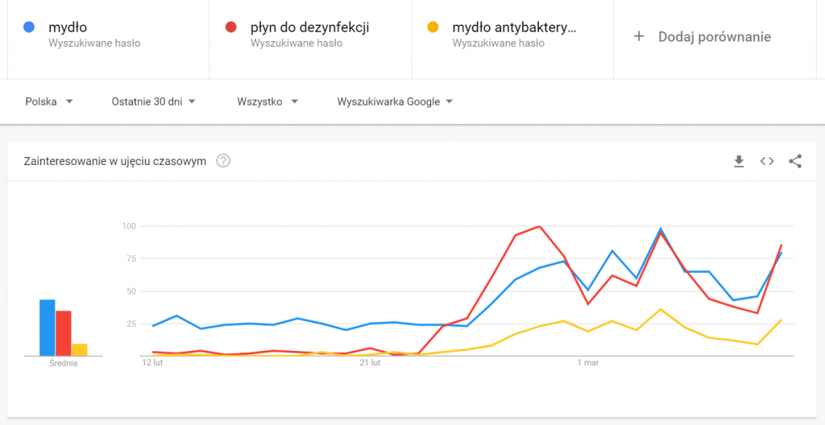The image size is (825, 425).
Task: Click the yellow average bar in Średnia
Action: pyautogui.click(x=79, y=349)
